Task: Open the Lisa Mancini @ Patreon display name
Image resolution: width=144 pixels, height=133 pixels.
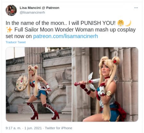Action: tap(39, 8)
